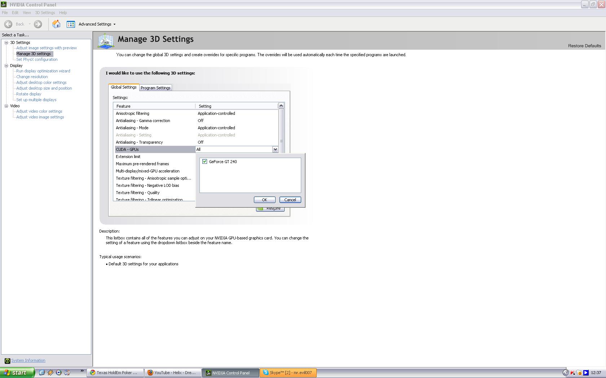The image size is (606, 378).
Task: Collapse the 3D Settings tree node
Action: (6, 42)
